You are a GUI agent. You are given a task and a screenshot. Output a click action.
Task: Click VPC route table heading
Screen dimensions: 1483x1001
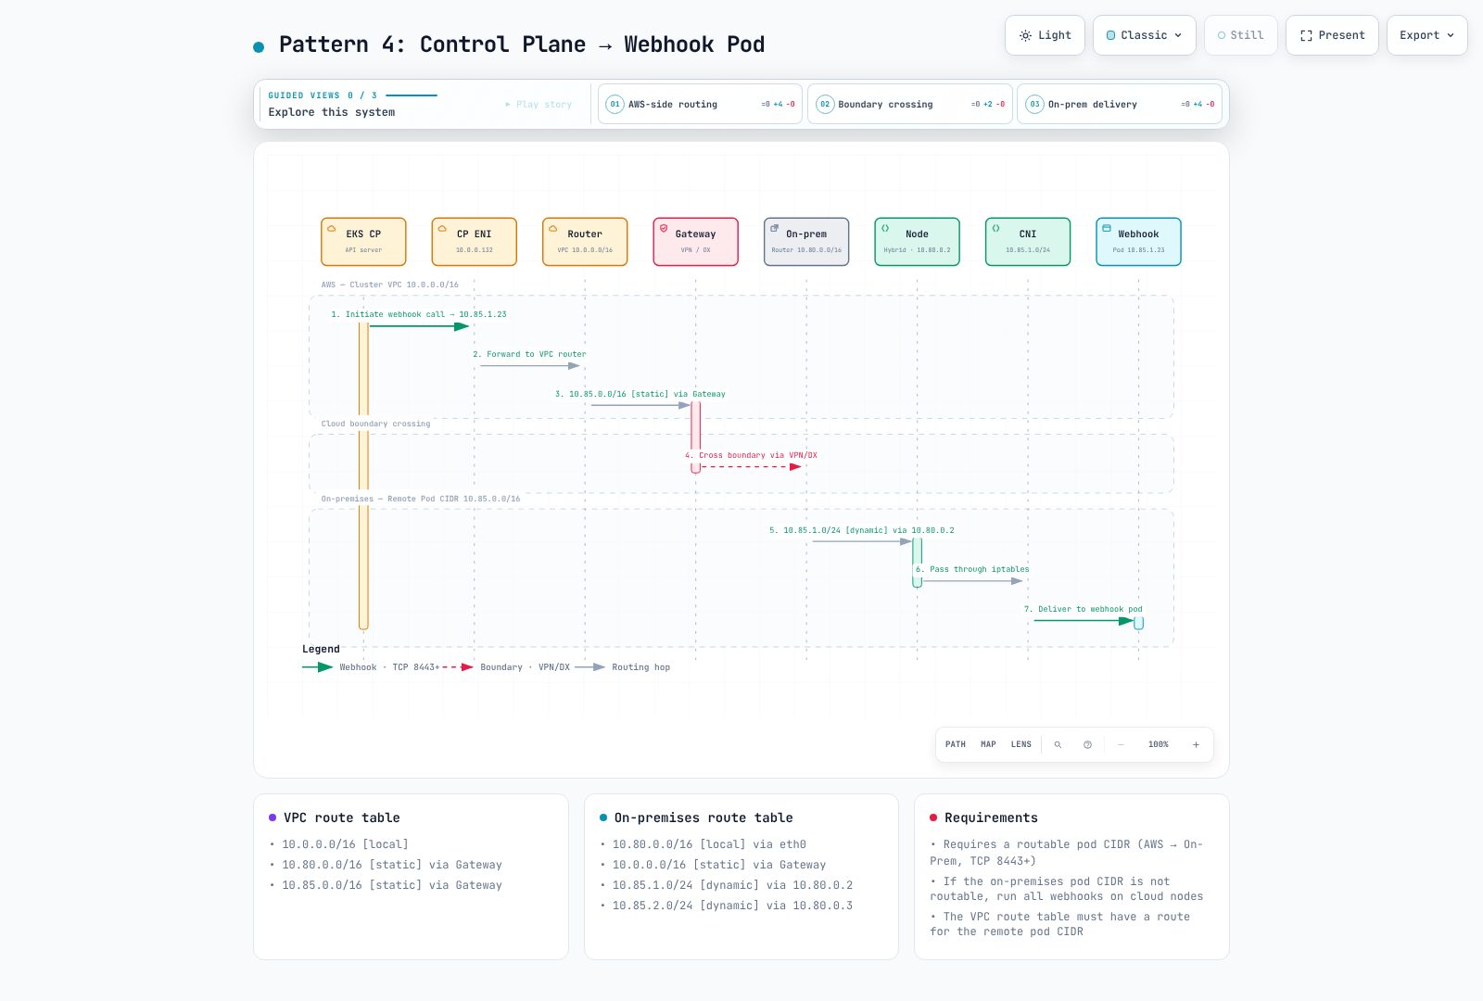[342, 817]
